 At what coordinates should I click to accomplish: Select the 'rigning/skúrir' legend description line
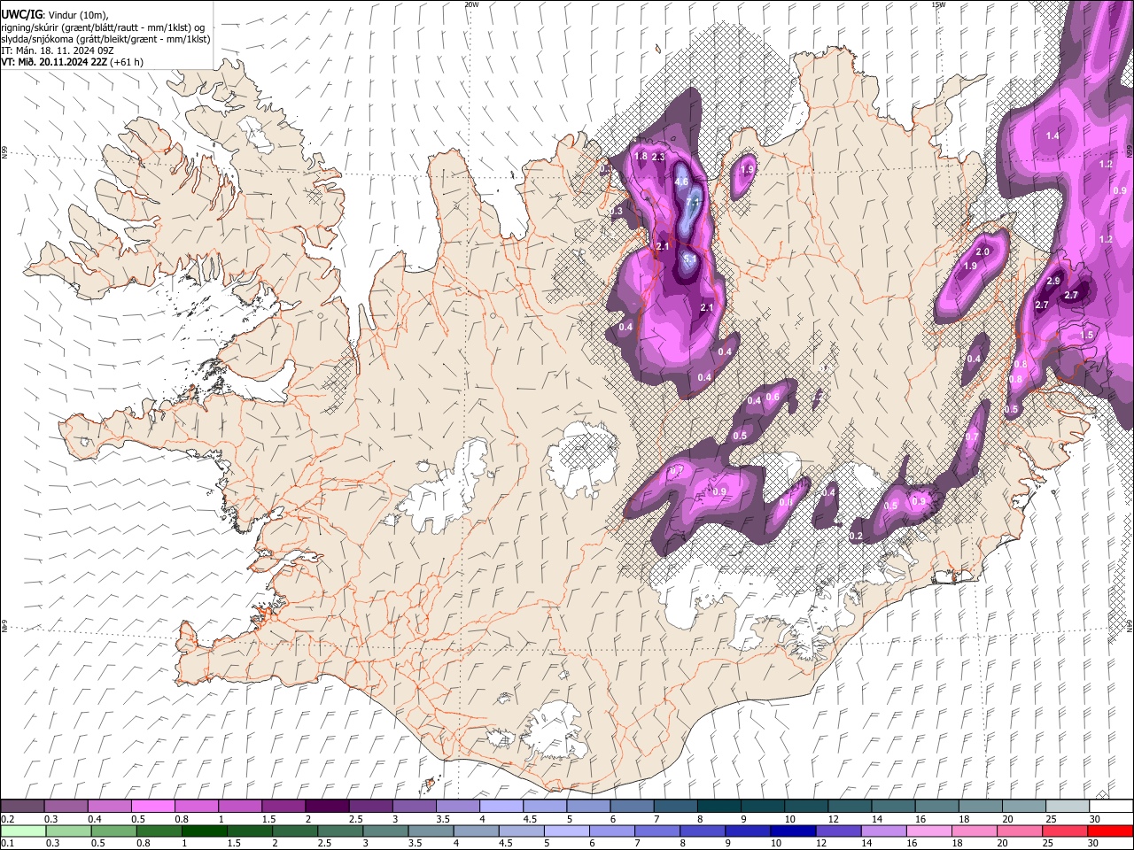click(x=104, y=27)
